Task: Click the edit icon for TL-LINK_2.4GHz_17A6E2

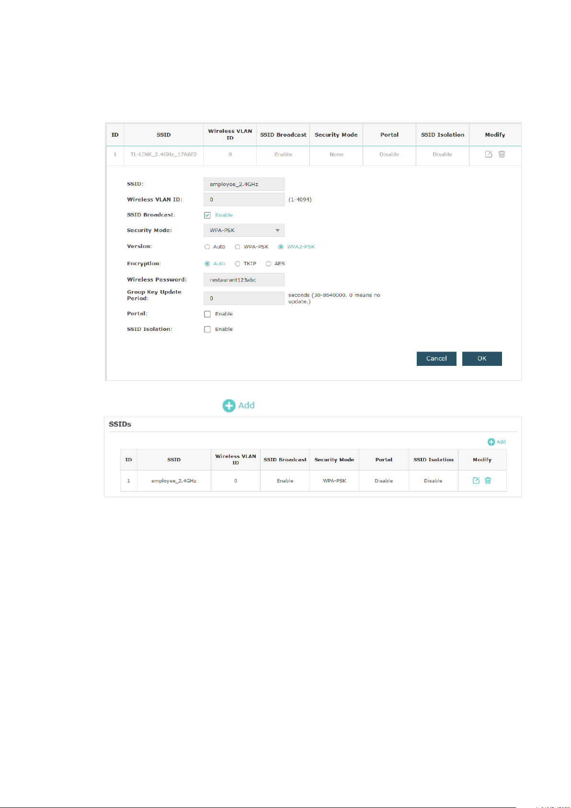Action: click(489, 154)
